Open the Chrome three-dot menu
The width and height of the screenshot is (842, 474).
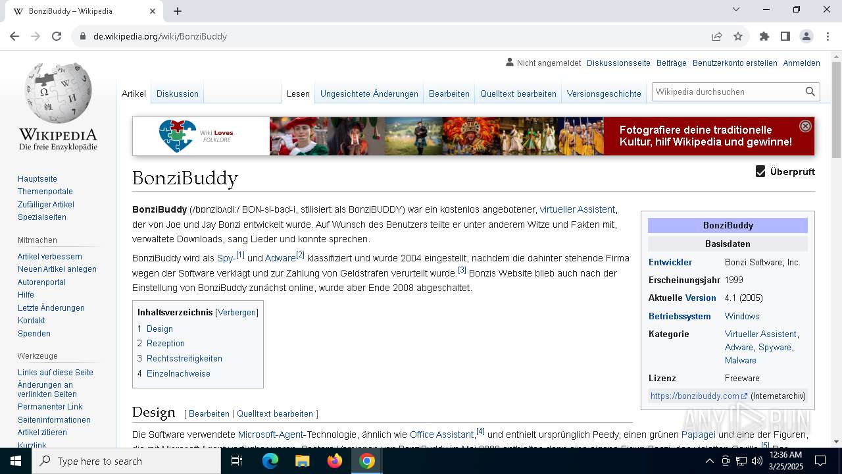click(828, 36)
